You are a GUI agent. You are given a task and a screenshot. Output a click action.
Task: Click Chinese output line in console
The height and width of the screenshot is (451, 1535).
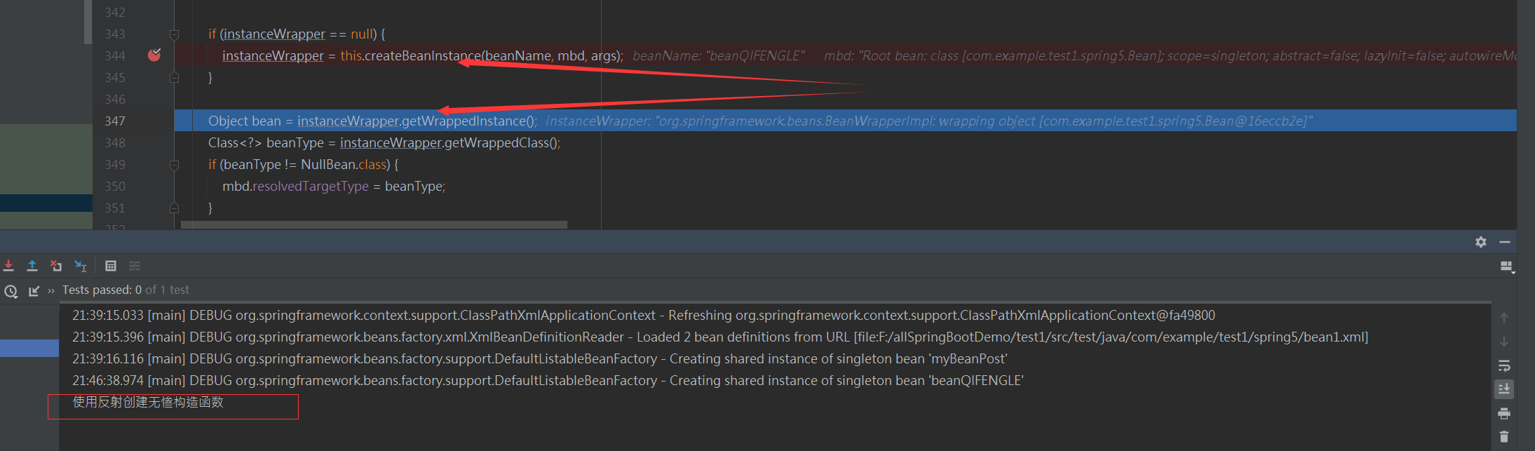point(148,402)
